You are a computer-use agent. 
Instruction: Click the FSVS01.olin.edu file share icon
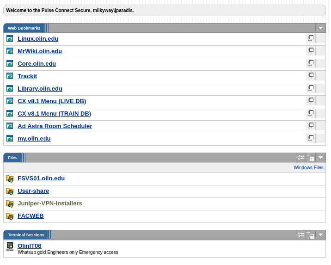10,179
